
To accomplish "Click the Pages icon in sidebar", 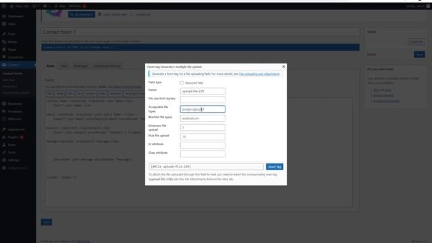I will [x=4, y=49].
